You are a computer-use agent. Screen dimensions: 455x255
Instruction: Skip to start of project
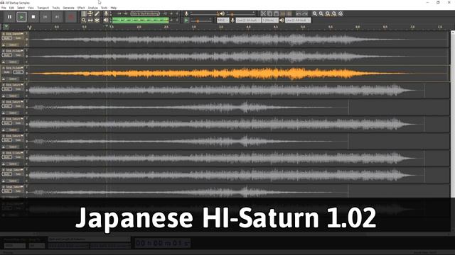45,17
